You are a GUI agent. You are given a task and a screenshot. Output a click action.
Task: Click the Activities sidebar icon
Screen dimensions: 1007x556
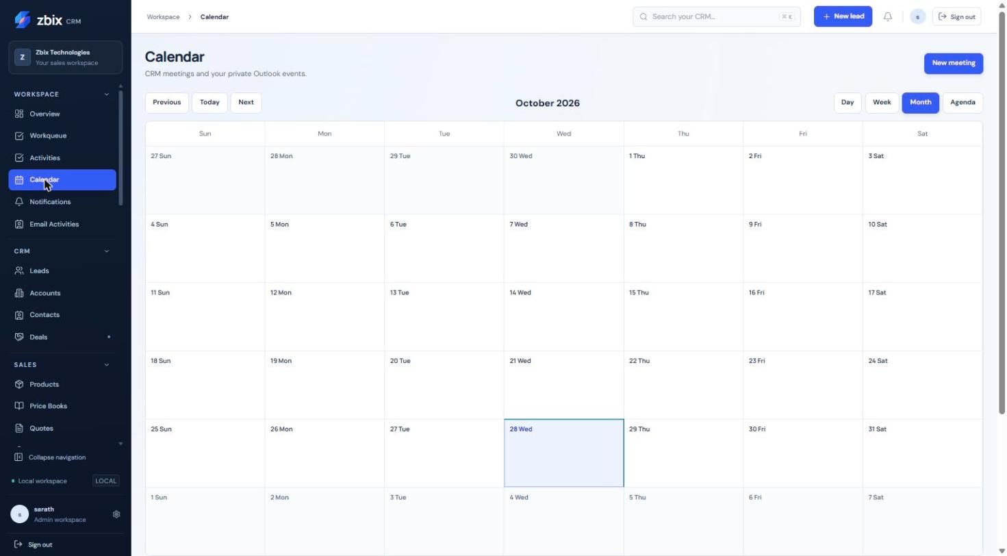[x=19, y=157]
